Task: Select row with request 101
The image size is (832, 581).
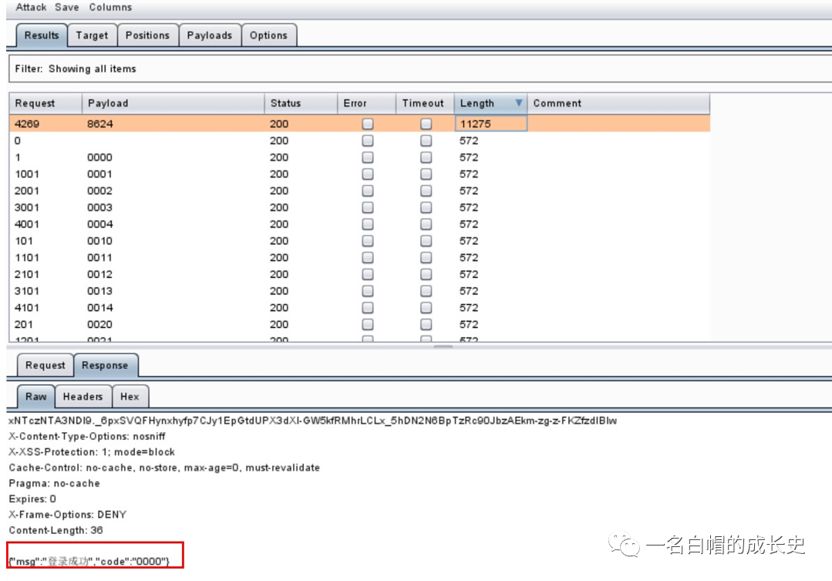Action: pyautogui.click(x=359, y=241)
